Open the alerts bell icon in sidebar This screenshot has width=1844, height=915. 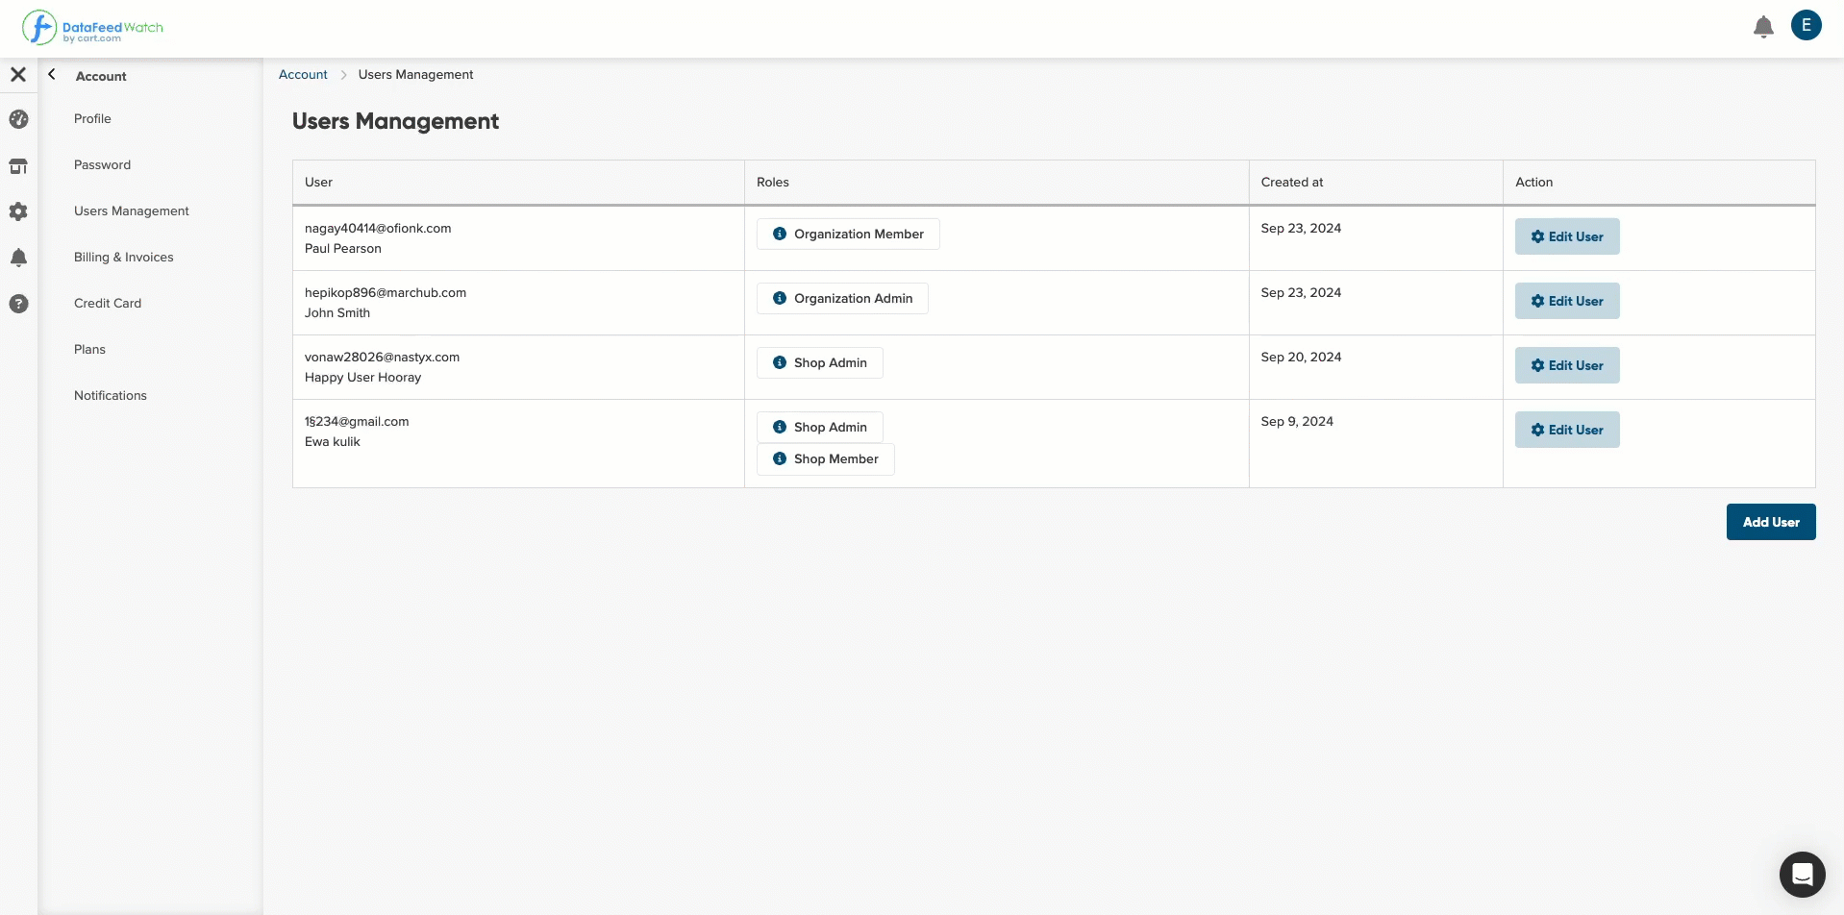18,258
